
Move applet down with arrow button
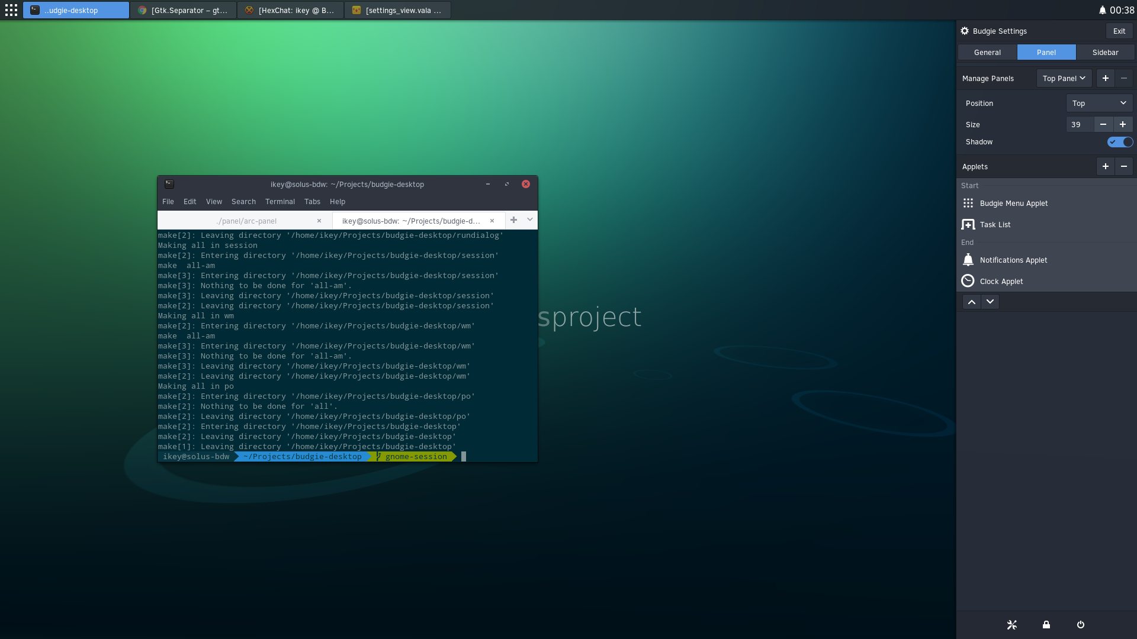[990, 302]
